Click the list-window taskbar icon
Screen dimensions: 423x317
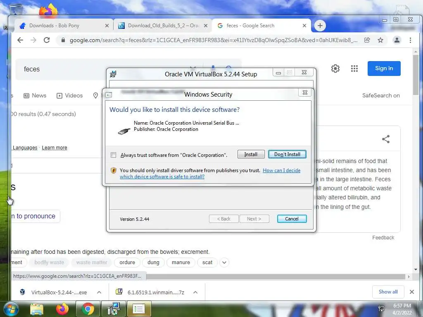click(x=139, y=309)
